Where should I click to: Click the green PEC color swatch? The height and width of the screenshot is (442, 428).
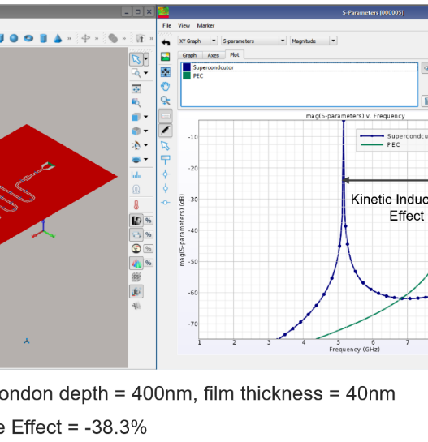click(187, 75)
